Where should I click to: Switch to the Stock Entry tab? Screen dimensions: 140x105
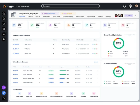[x=57, y=17]
